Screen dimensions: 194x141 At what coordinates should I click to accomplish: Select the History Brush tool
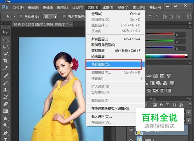[5, 97]
